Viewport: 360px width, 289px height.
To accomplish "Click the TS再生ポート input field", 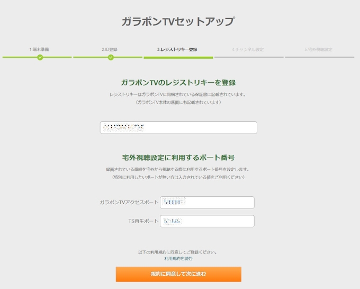I will [207, 221].
